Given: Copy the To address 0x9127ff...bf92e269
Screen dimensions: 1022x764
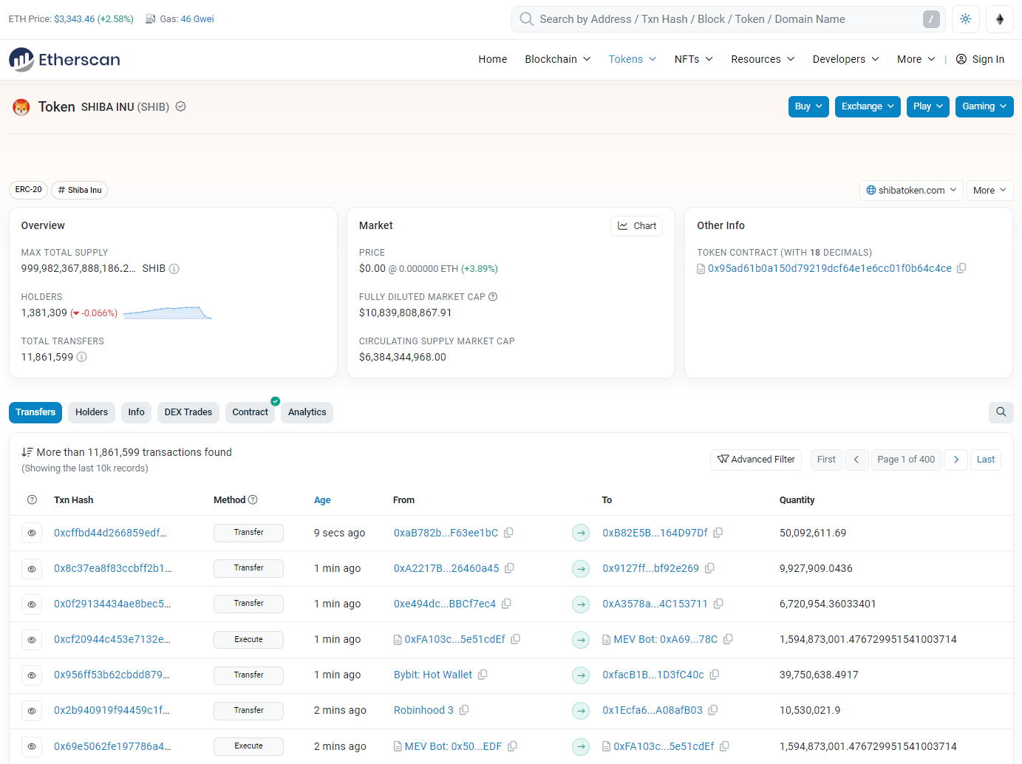Looking at the screenshot, I should coord(709,568).
